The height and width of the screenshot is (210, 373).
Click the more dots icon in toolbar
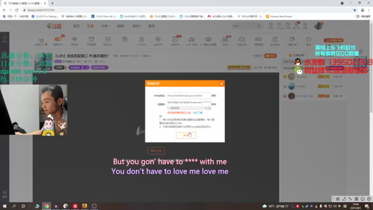point(309,39)
